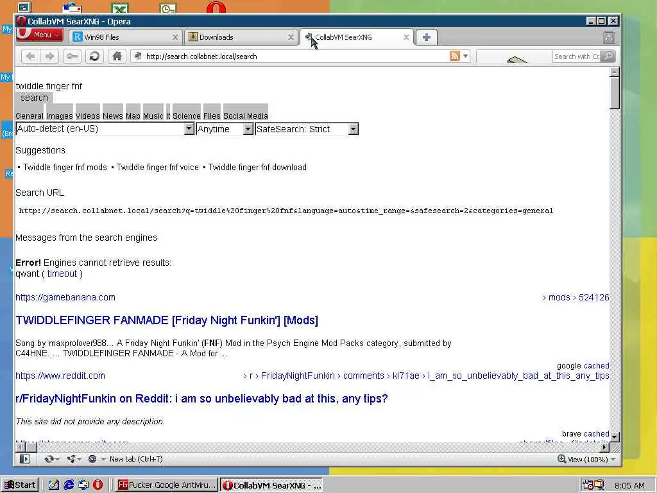This screenshot has height=493, width=657.
Task: Go to the Home page icon
Action: coord(117,56)
